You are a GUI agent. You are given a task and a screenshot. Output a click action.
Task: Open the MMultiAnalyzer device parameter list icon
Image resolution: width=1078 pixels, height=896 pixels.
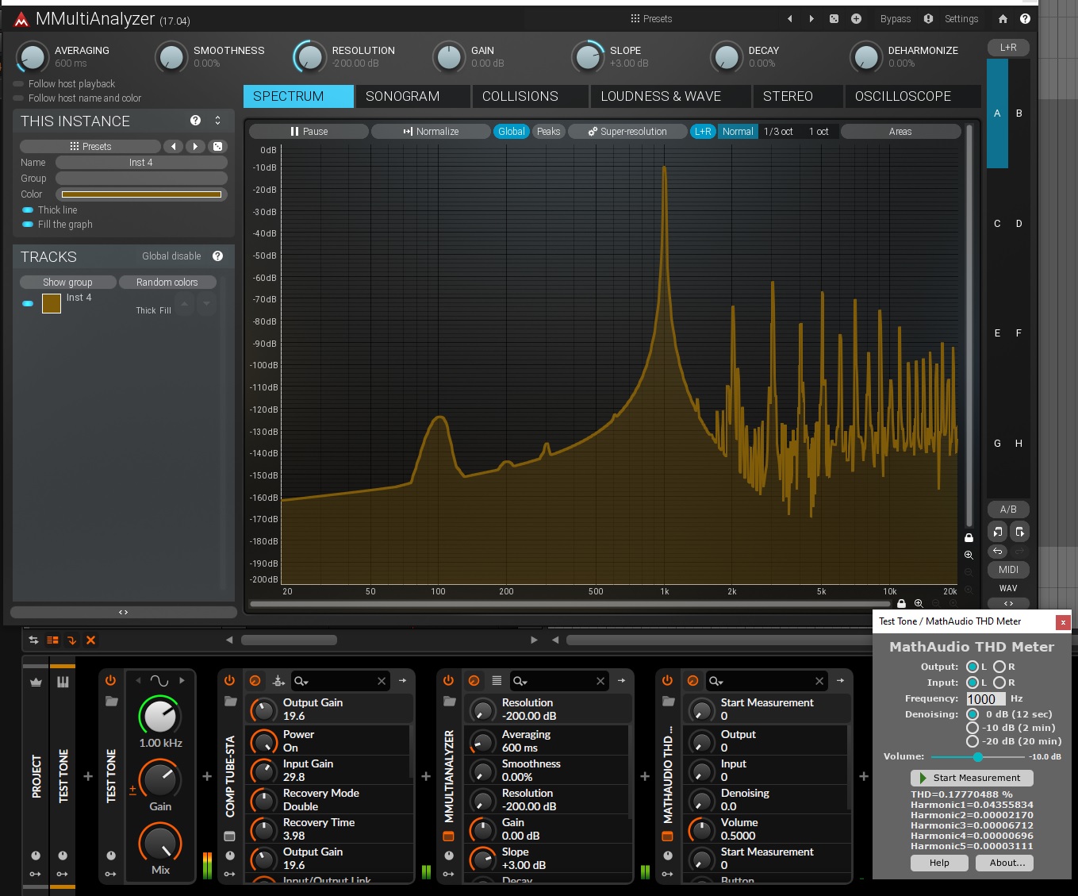(497, 681)
